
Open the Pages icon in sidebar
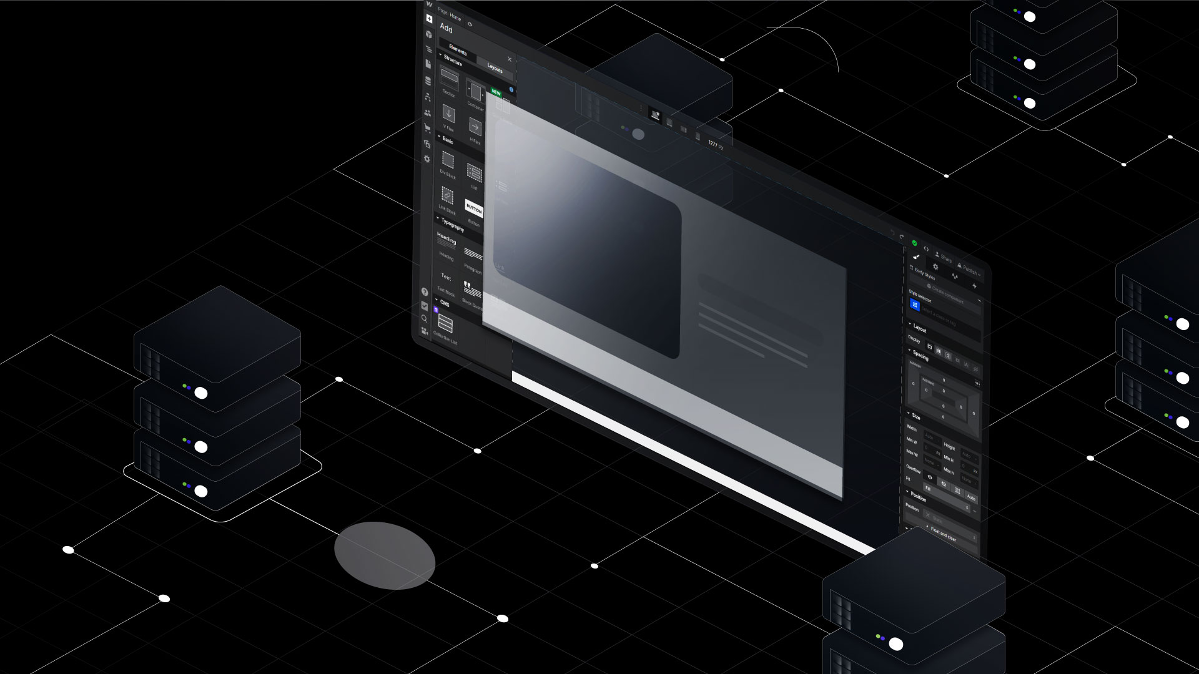click(x=428, y=64)
